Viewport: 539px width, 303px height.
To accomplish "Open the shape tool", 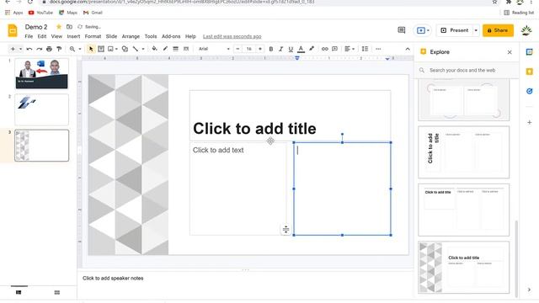I will pos(125,49).
